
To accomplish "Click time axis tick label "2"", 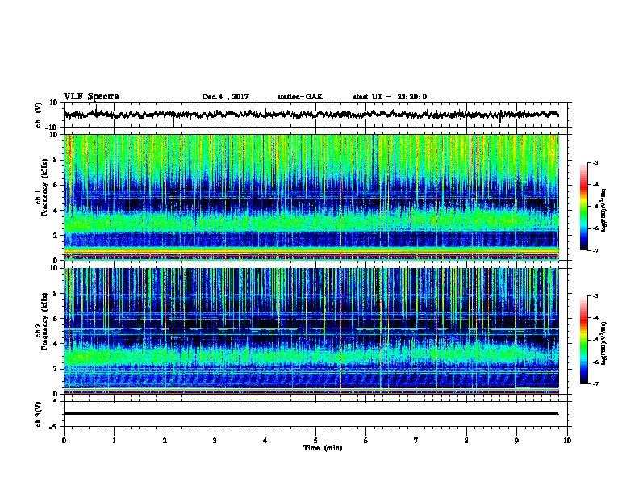I will click(165, 441).
